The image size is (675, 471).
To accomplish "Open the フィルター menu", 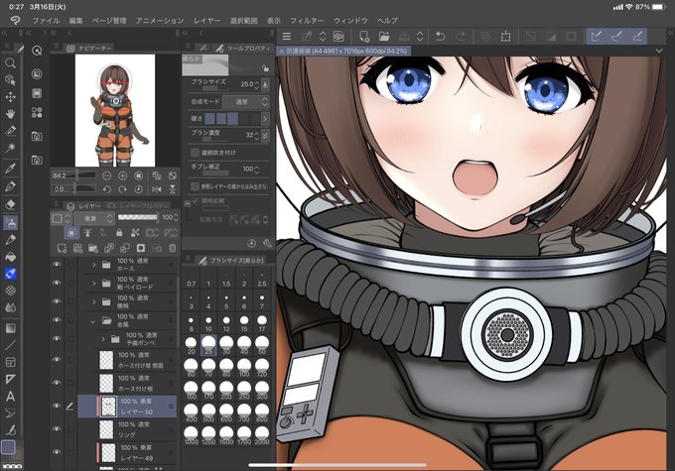I will [307, 20].
